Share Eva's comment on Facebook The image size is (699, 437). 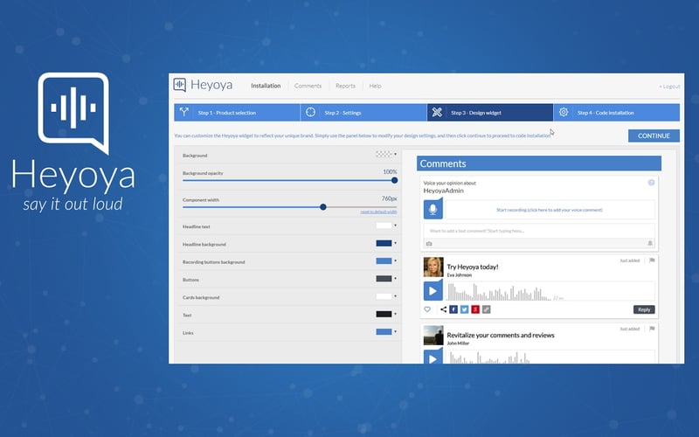pos(453,309)
